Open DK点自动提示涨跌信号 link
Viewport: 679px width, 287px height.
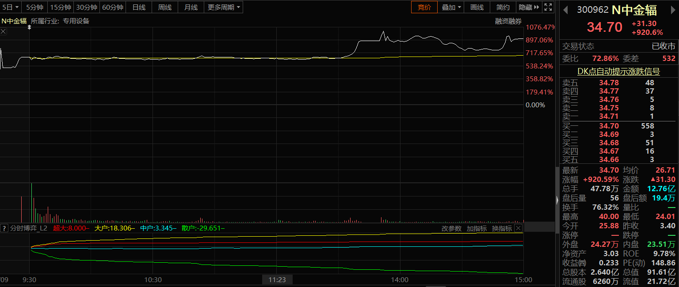pos(618,72)
